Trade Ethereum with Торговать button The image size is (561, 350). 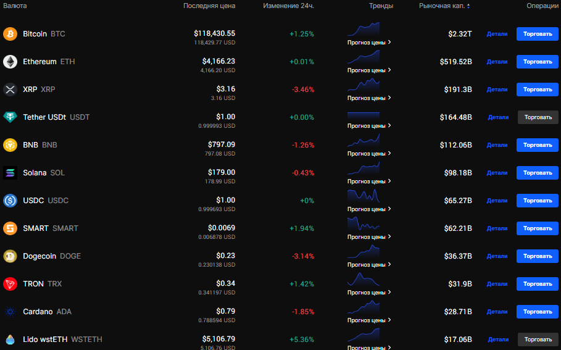[538, 62]
